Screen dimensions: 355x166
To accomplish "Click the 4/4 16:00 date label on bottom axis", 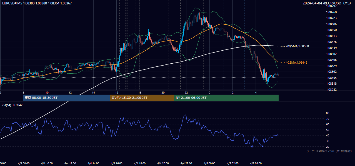I will [116, 164].
